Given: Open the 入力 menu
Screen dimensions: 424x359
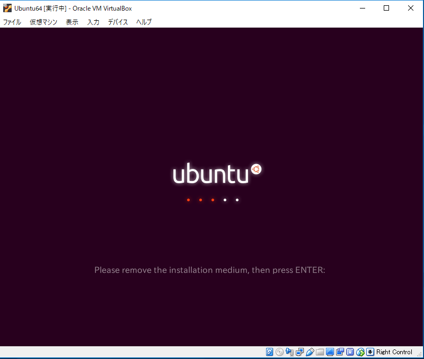Looking at the screenshot, I should [93, 22].
